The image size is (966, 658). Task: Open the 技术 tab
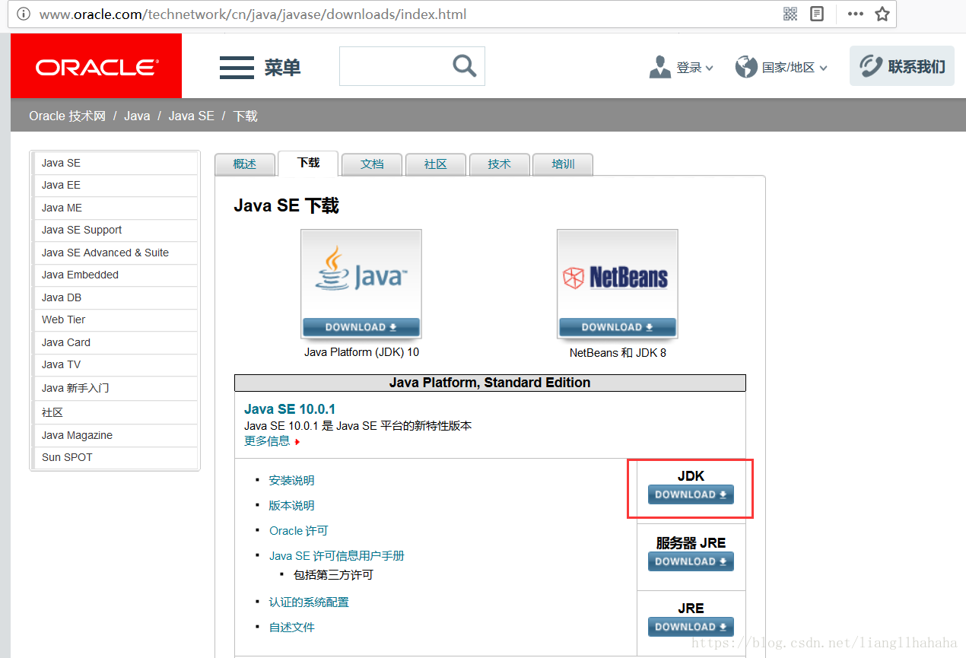(500, 164)
